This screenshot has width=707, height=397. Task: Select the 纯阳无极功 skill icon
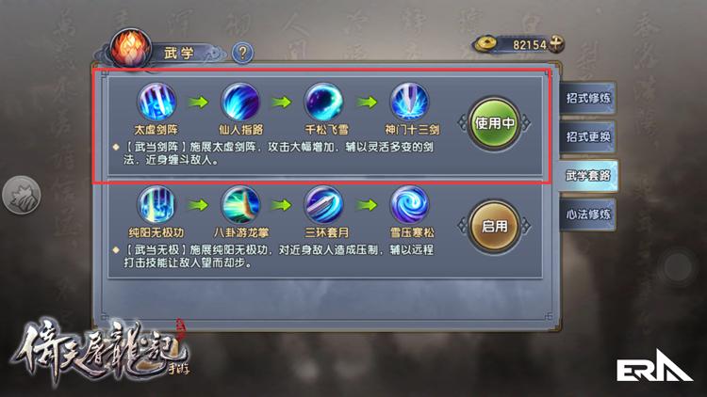click(x=156, y=205)
